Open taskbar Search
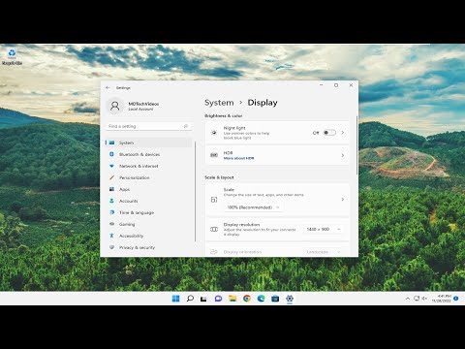 tap(190, 299)
